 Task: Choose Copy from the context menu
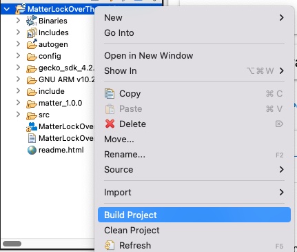(x=194, y=94)
